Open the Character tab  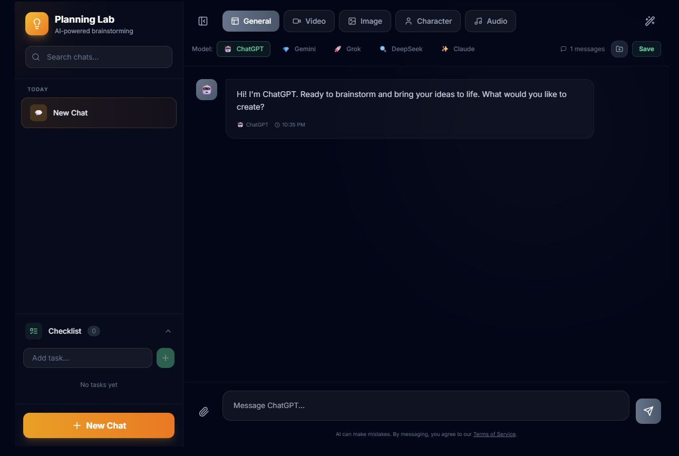pyautogui.click(x=428, y=21)
